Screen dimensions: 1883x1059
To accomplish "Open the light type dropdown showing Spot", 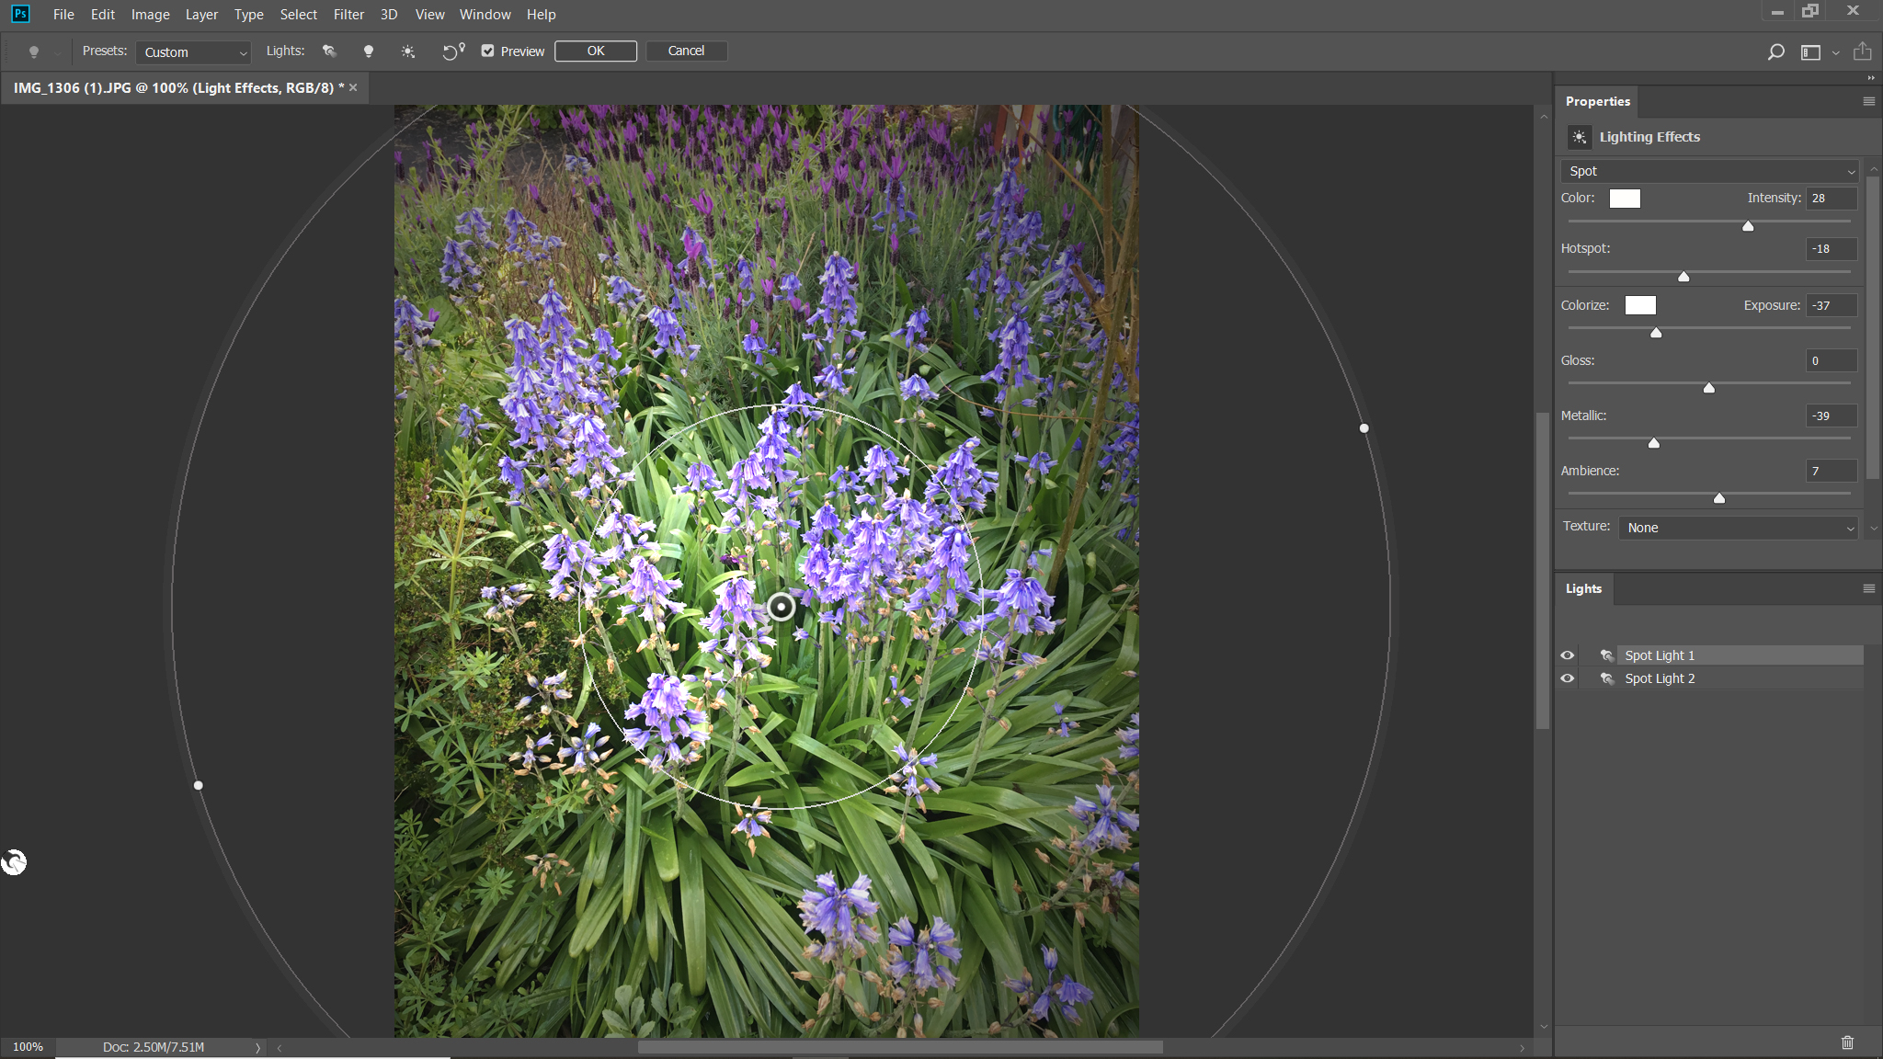I will 1707,171.
